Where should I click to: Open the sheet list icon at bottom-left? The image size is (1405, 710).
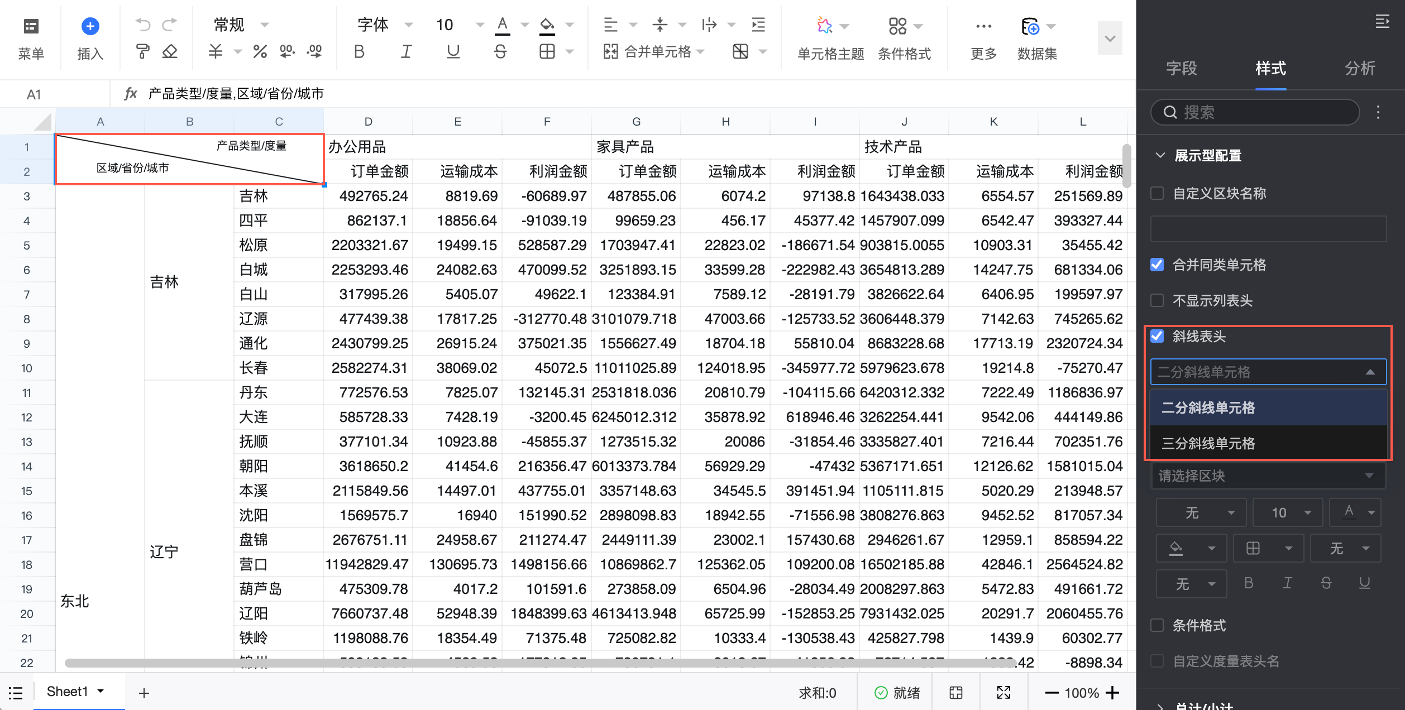pyautogui.click(x=16, y=693)
